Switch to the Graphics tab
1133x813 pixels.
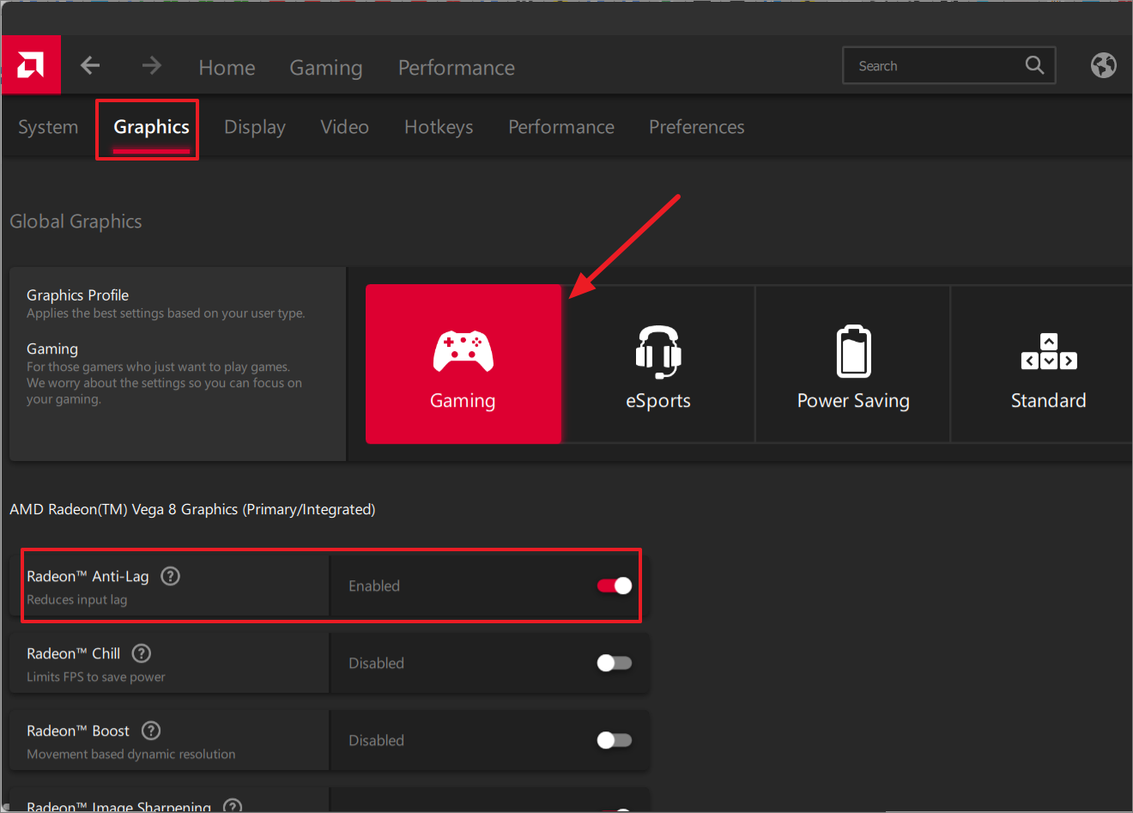click(x=151, y=127)
